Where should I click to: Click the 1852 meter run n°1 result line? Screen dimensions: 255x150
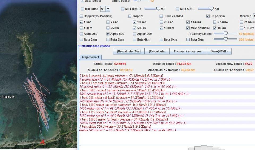tap(131, 116)
